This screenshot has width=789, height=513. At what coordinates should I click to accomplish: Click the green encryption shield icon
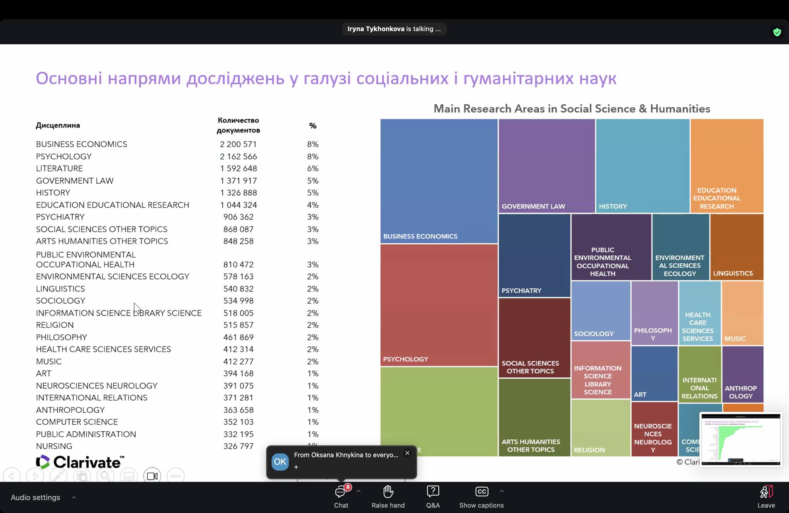coord(777,32)
